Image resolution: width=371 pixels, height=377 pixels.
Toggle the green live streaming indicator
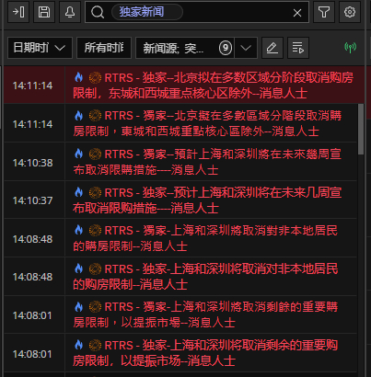(350, 48)
